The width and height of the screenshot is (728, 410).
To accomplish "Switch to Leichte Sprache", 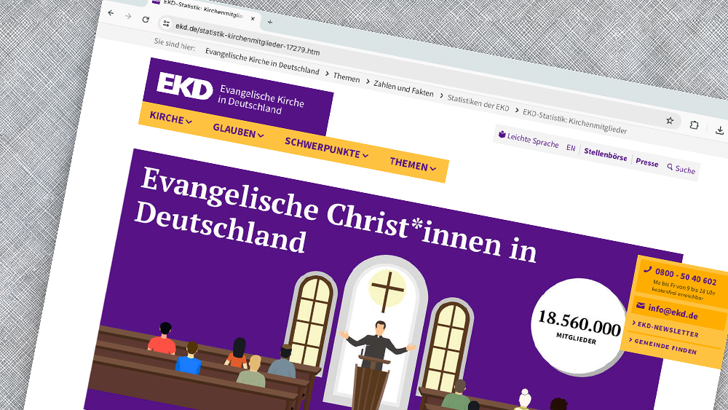I will [x=529, y=139].
